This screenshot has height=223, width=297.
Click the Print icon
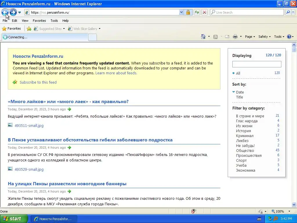pyautogui.click(x=235, y=37)
